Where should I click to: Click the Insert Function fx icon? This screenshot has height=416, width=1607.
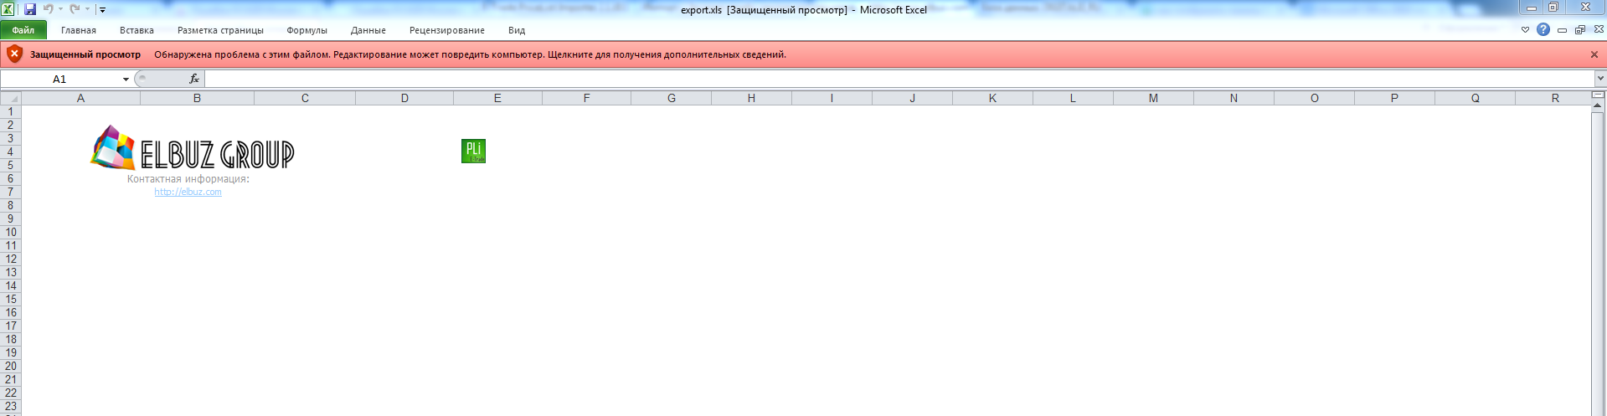tap(194, 79)
